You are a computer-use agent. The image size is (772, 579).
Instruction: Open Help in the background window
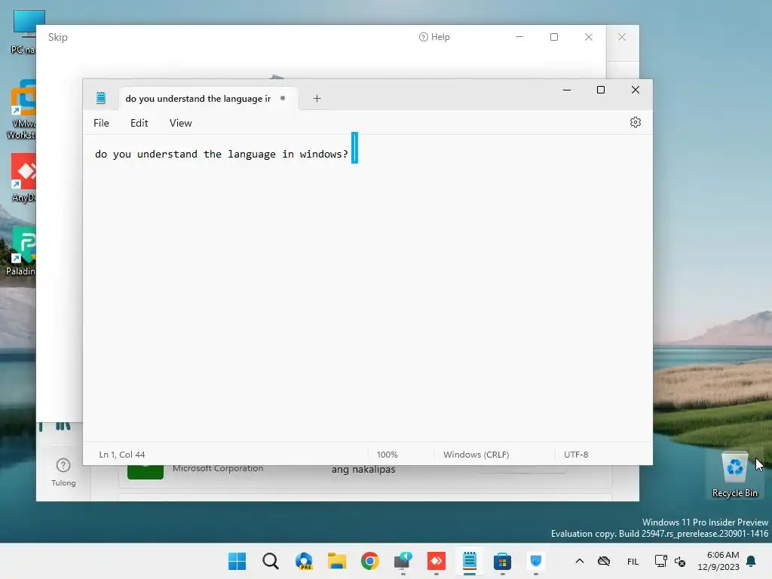[x=434, y=37]
